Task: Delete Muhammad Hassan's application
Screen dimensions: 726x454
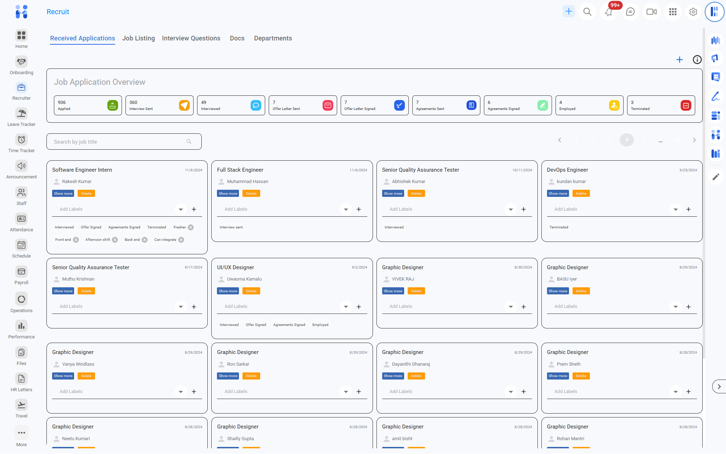Action: (x=251, y=194)
